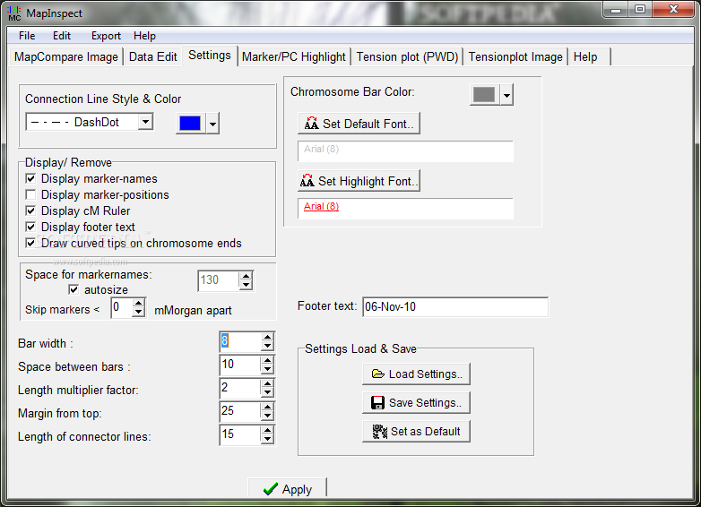Decrease Bar width with down arrow
This screenshot has height=507, width=701.
click(267, 346)
